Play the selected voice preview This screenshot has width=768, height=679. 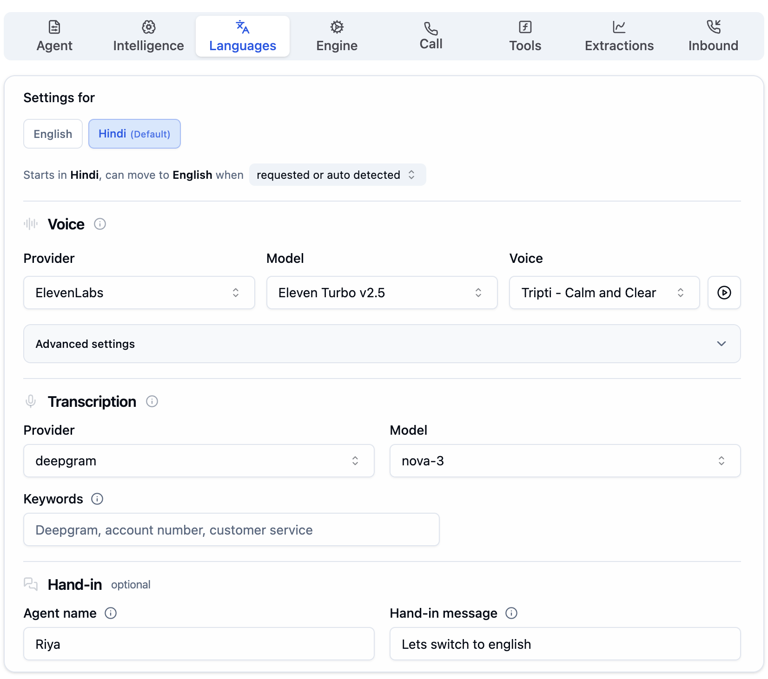(724, 293)
